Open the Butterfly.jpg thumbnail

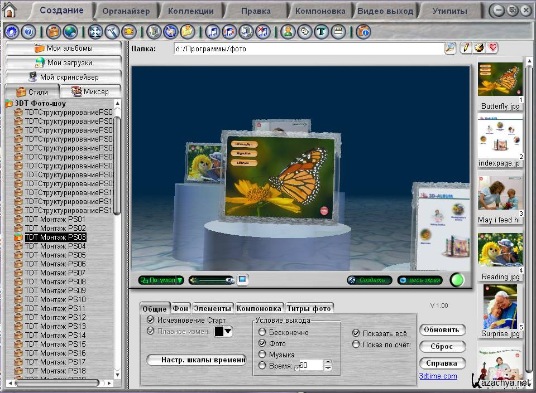click(500, 80)
